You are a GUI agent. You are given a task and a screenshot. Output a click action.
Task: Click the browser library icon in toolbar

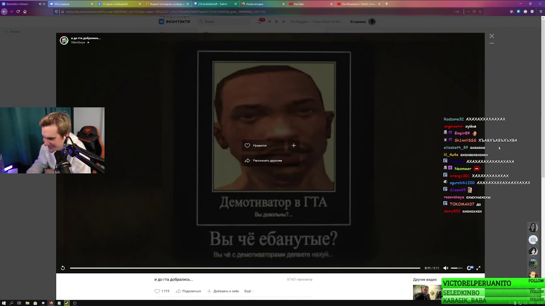[512, 11]
